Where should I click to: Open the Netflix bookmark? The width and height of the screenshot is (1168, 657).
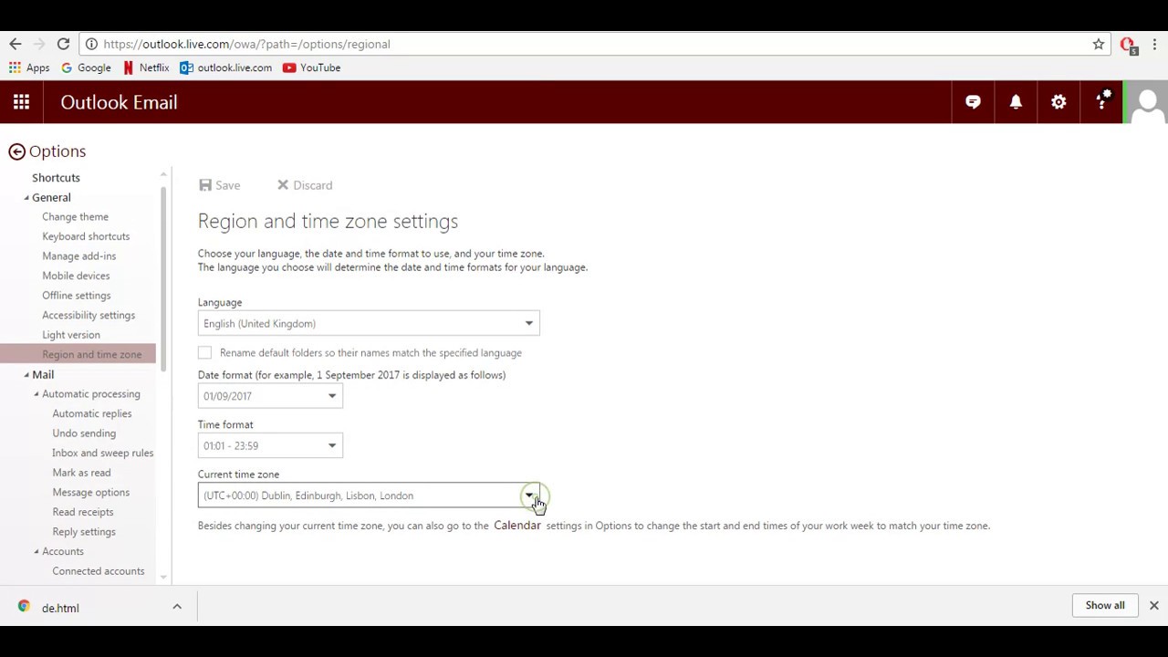146,68
